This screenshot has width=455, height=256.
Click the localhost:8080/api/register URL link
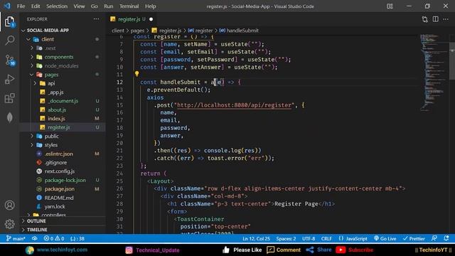[234, 105]
